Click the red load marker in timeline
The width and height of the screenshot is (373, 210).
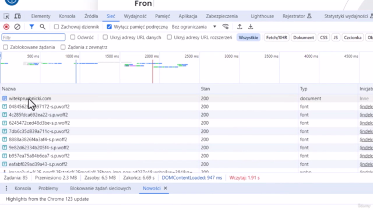153,71
